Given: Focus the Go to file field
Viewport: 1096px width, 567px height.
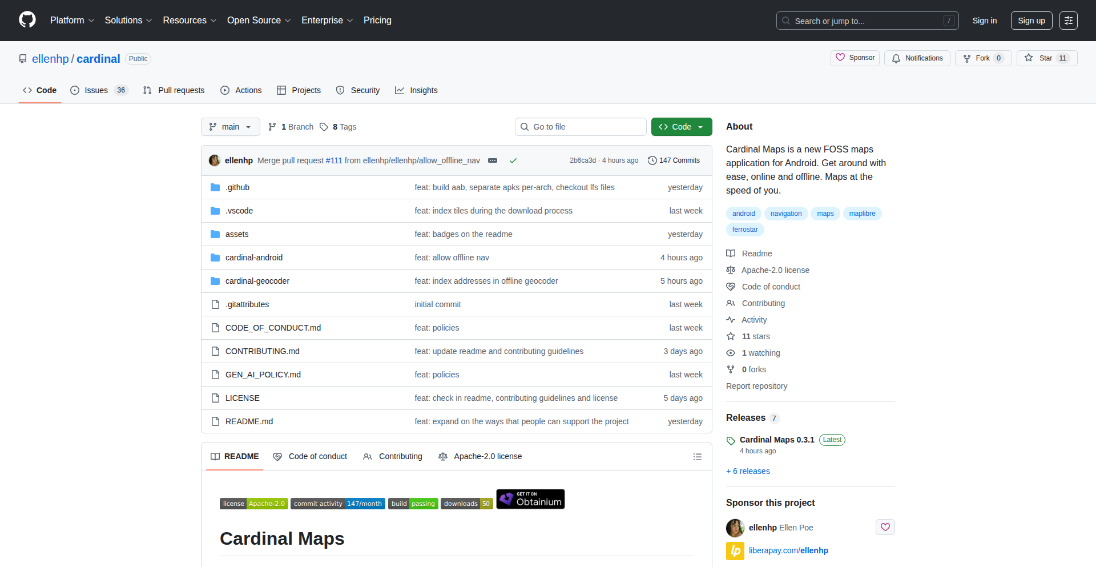Looking at the screenshot, I should click(x=581, y=127).
